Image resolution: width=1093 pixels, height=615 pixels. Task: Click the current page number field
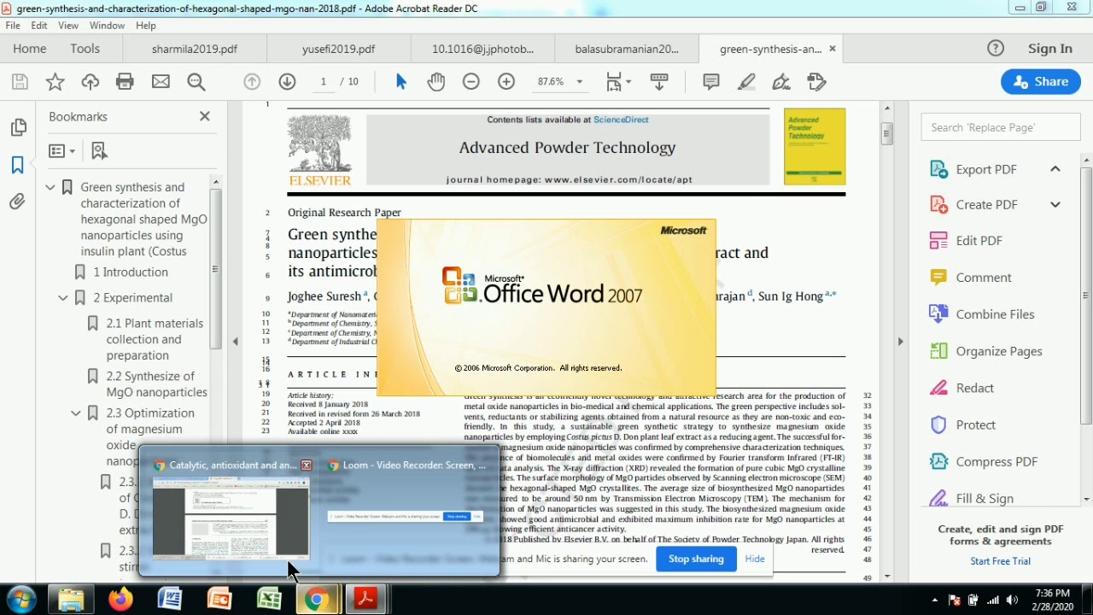pyautogui.click(x=324, y=82)
